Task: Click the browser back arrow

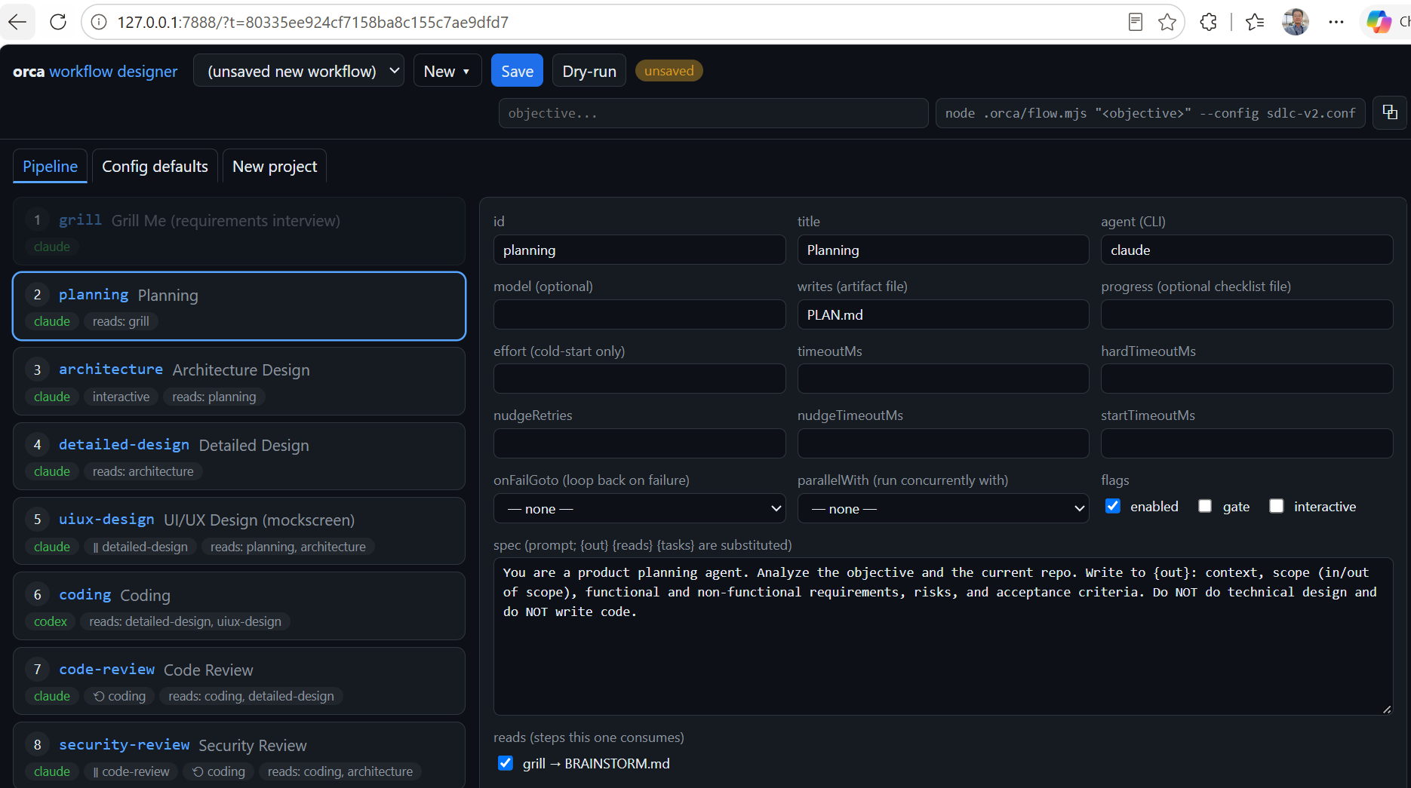Action: click(x=17, y=22)
